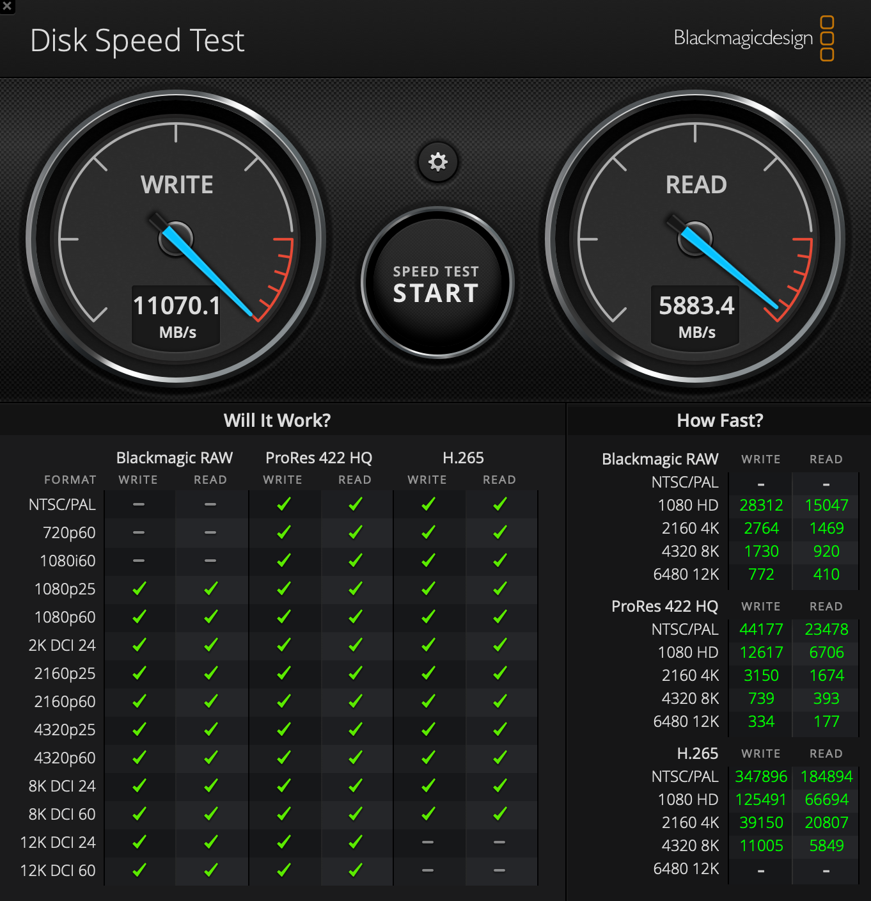The height and width of the screenshot is (901, 871).
Task: Click the 28312 Blackmagic RAW write value
Action: tap(761, 506)
